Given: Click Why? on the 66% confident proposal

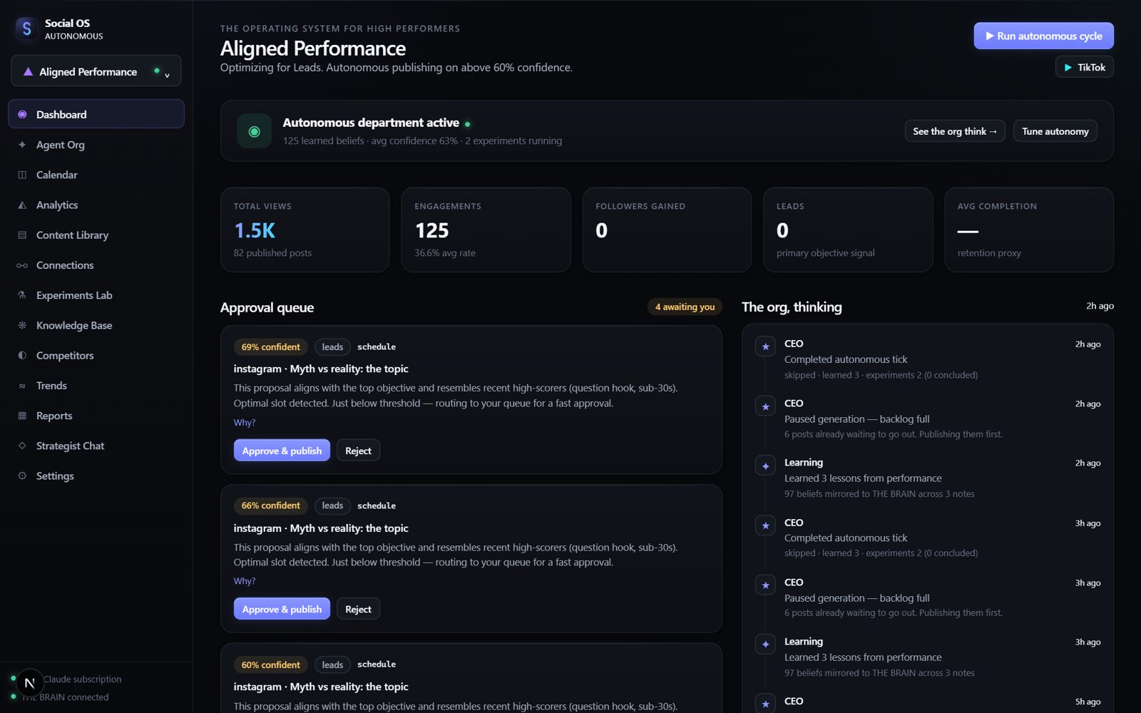Looking at the screenshot, I should tap(244, 581).
